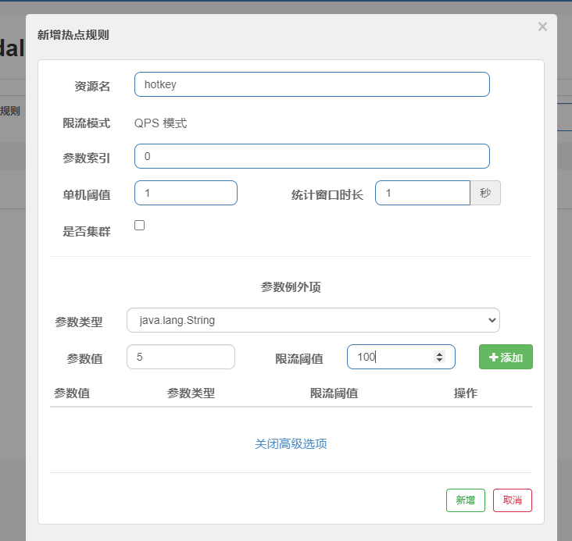Close the 新增热点规则 dialog with X
Image resolution: width=572 pixels, height=541 pixels.
click(x=542, y=27)
